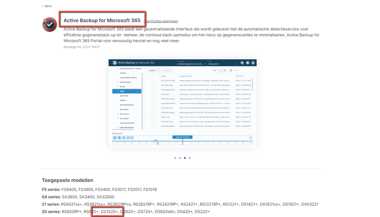Viewport: 380px width, 217px height.
Task: Click the 'Synology Inc. 2.2.3-12417' version text
Action: coord(81,47)
